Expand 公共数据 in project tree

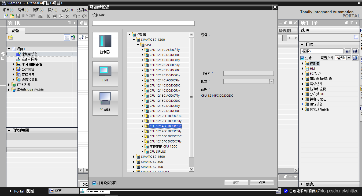pyautogui.click(x=14, y=69)
